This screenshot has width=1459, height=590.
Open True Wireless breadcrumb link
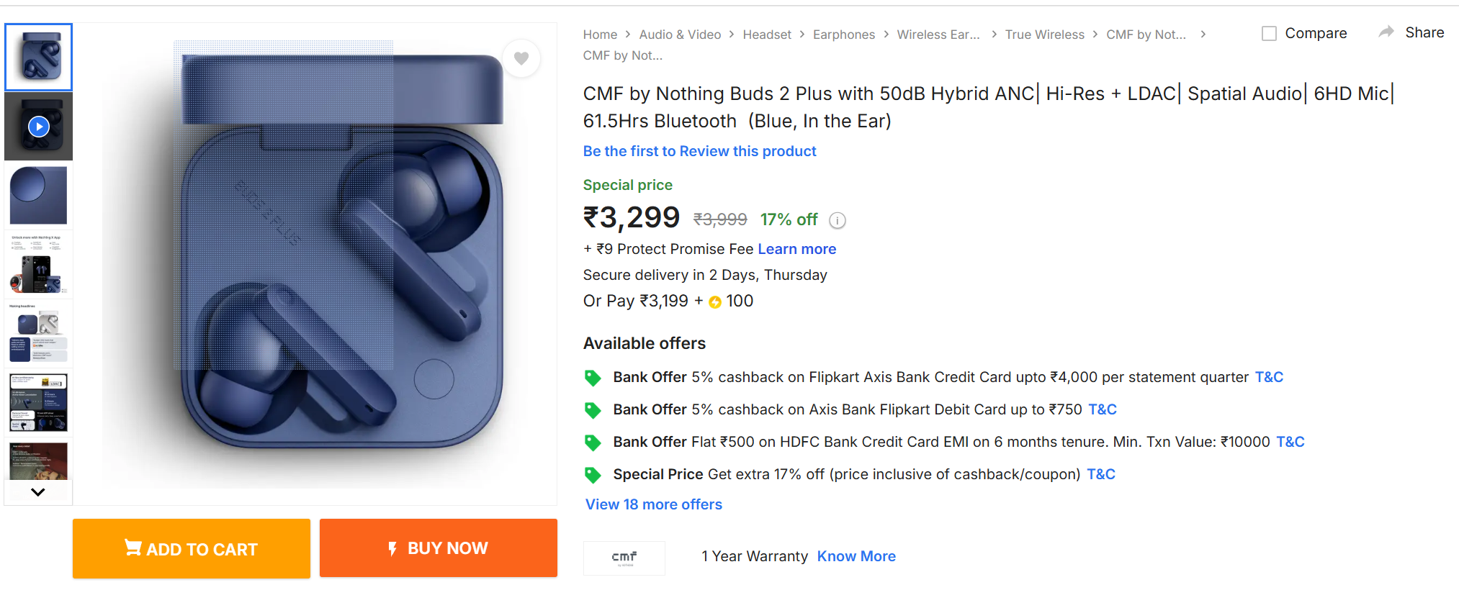[x=1044, y=35]
